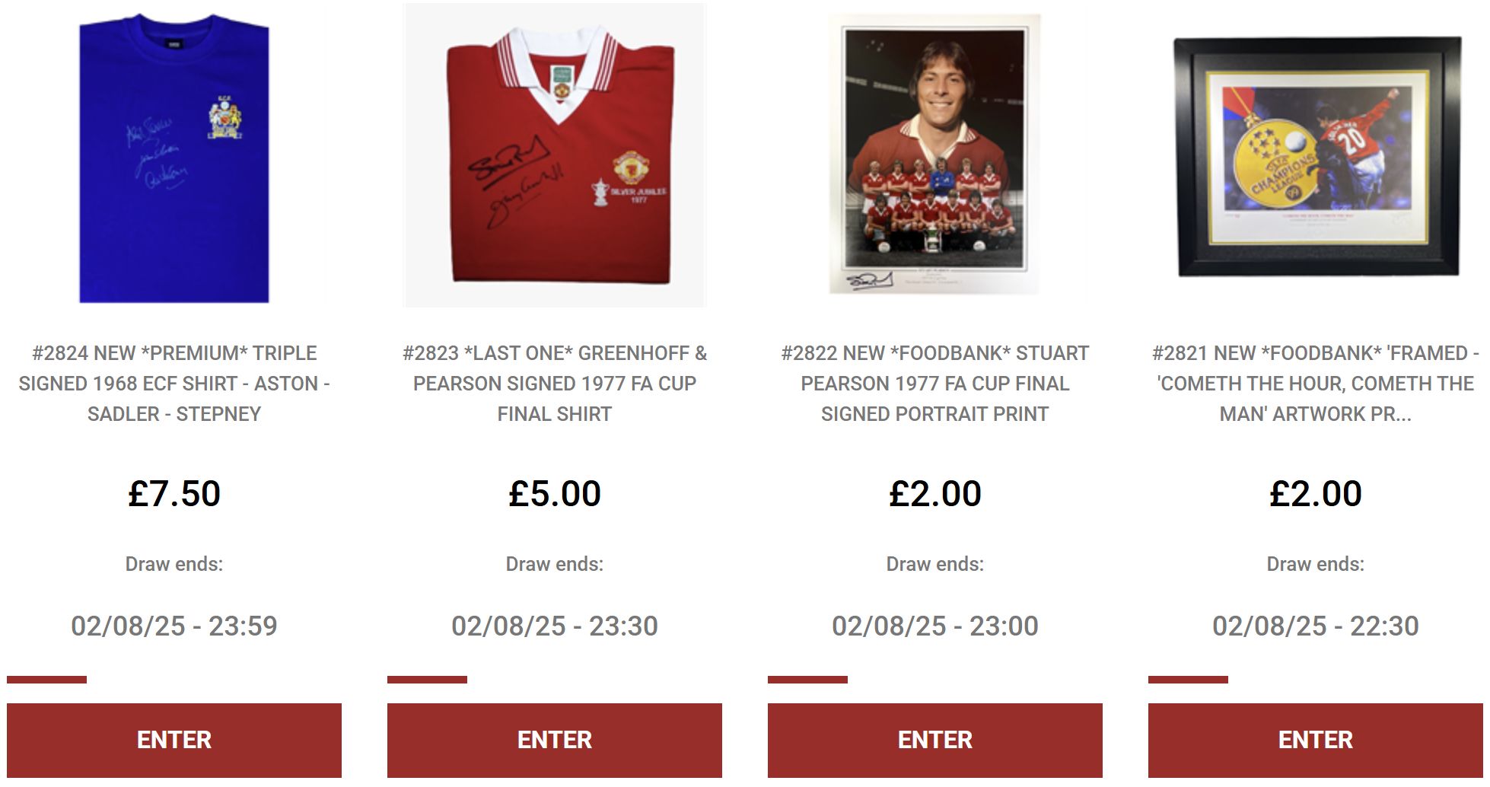Click draw end date 02/08/25 - 23:00
Viewport: 1490px width, 787px height.
[x=935, y=626]
